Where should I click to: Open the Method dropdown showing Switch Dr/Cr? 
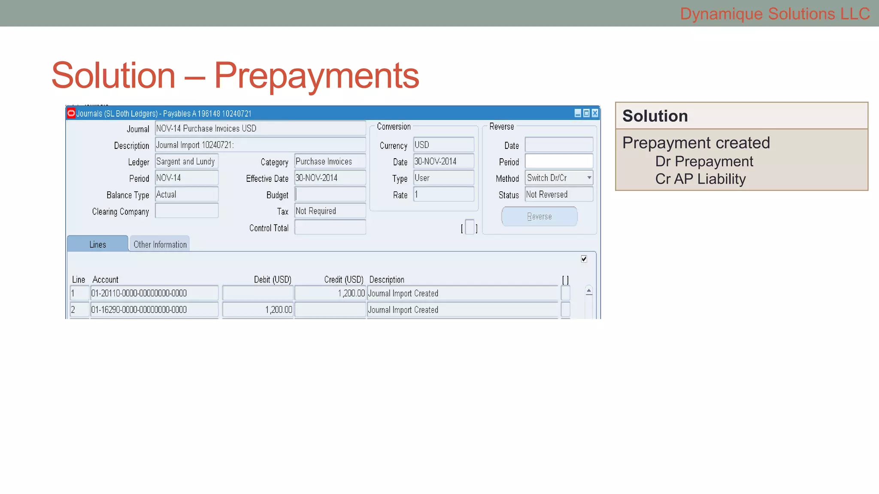589,178
